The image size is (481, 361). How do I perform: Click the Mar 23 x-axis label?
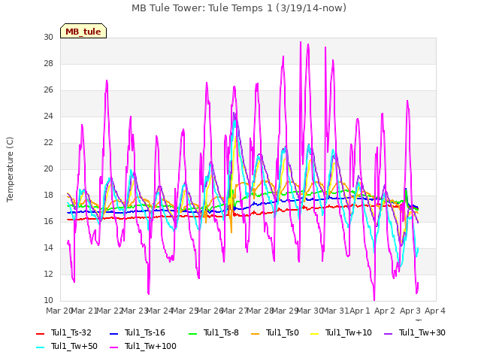135,311
